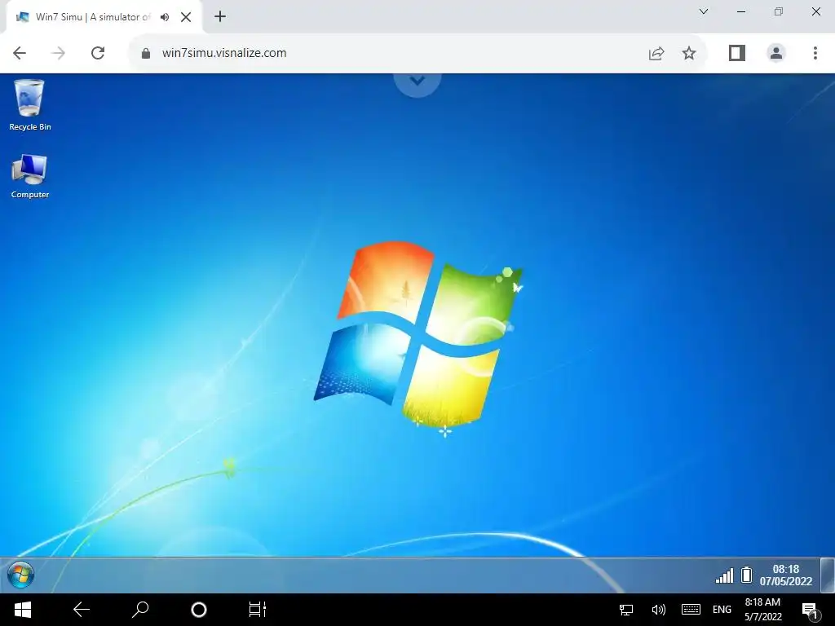The width and height of the screenshot is (835, 626).
Task: Open the Windows 10 Start button
Action: tap(22, 610)
